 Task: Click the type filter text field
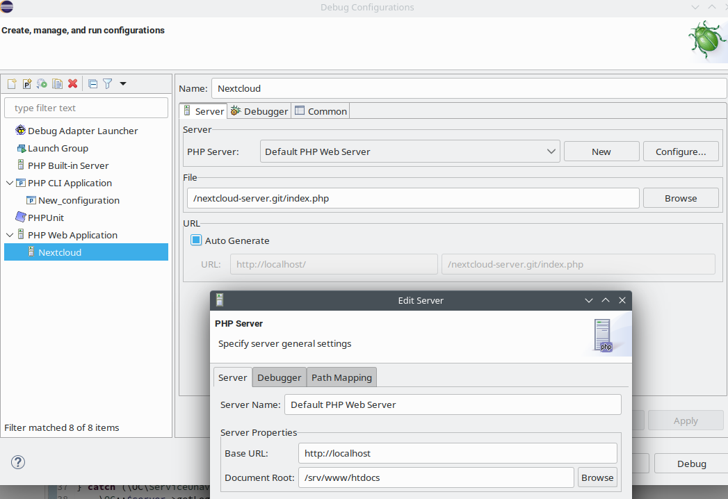pos(86,108)
